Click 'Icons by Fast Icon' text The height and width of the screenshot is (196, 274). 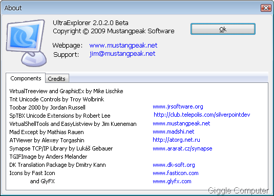(32, 173)
